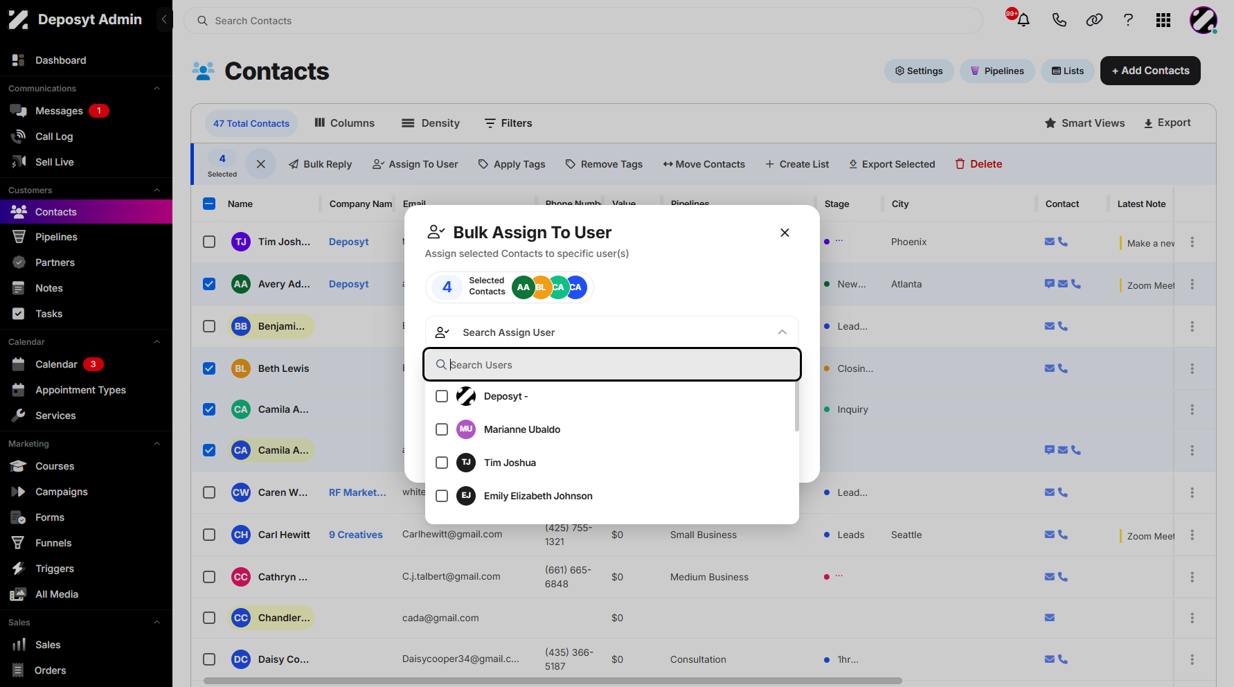1234x687 pixels.
Task: Tick the Emily Elizabeth Johnson checkbox
Action: pos(442,496)
